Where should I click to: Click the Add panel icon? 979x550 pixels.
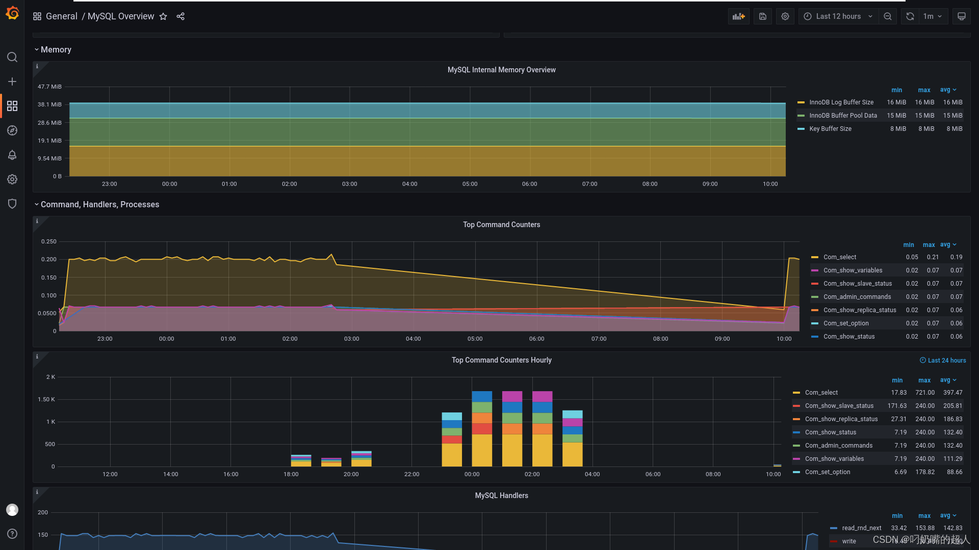tap(739, 16)
